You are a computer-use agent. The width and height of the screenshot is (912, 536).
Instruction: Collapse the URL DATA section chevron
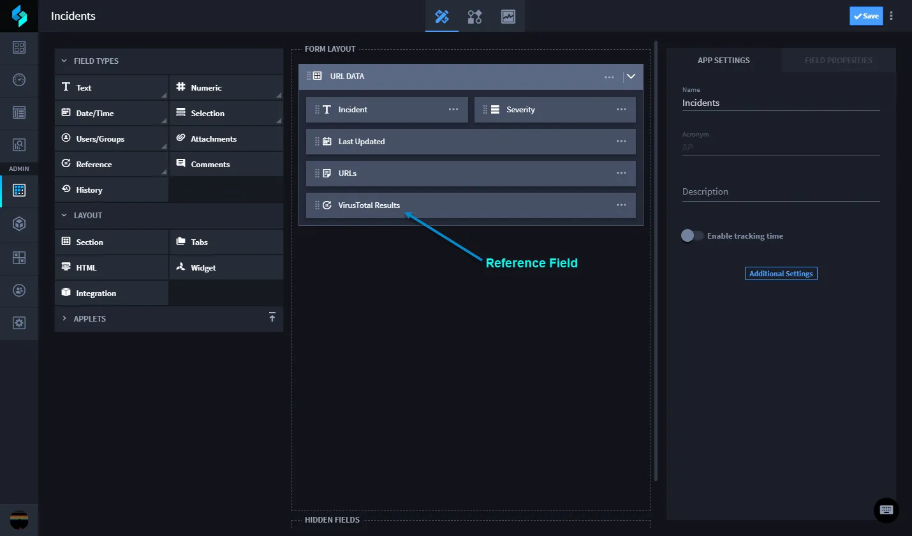tap(631, 76)
